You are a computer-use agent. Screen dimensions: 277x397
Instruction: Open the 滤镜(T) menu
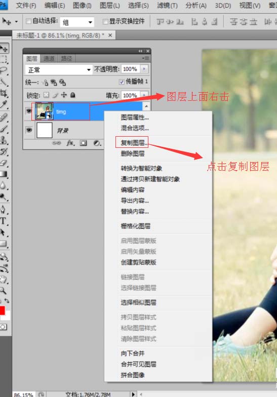pos(167,5)
